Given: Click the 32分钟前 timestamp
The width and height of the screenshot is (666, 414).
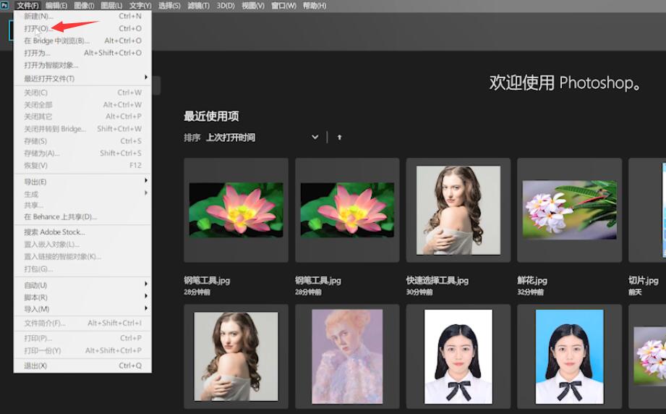Looking at the screenshot, I should click(531, 292).
